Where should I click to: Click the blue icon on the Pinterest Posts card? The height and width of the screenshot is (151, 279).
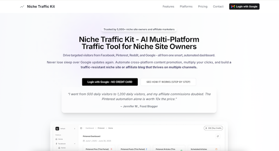(x=146, y=149)
